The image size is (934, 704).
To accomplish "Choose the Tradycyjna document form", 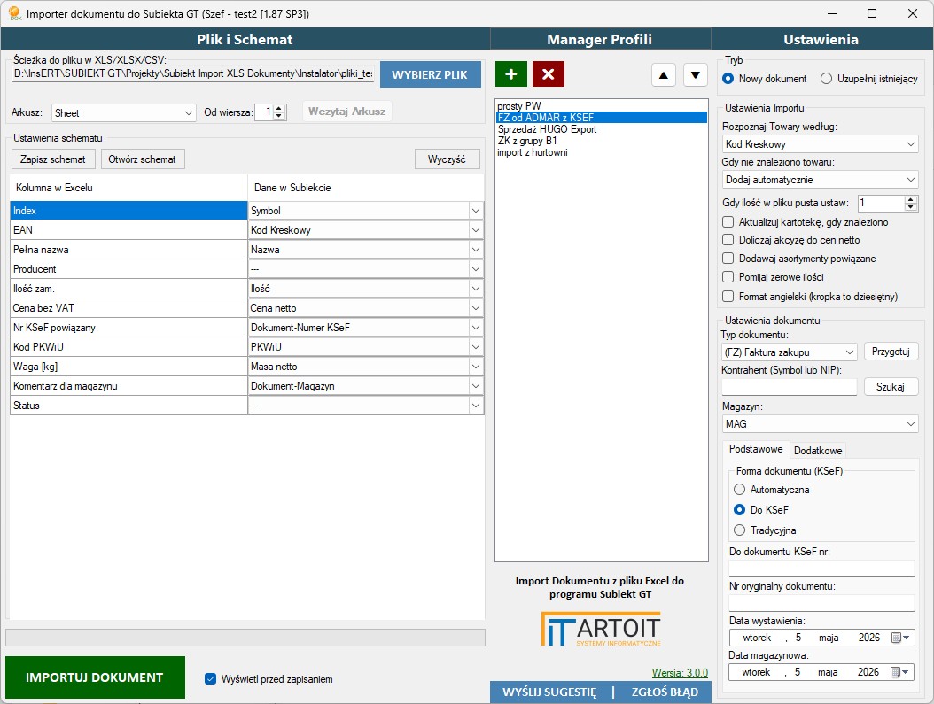I will point(739,530).
